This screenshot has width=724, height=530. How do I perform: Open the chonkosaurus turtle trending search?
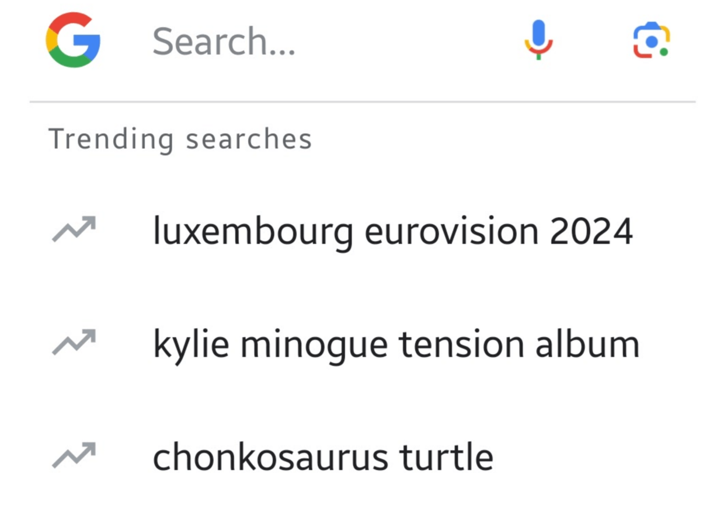coord(323,456)
